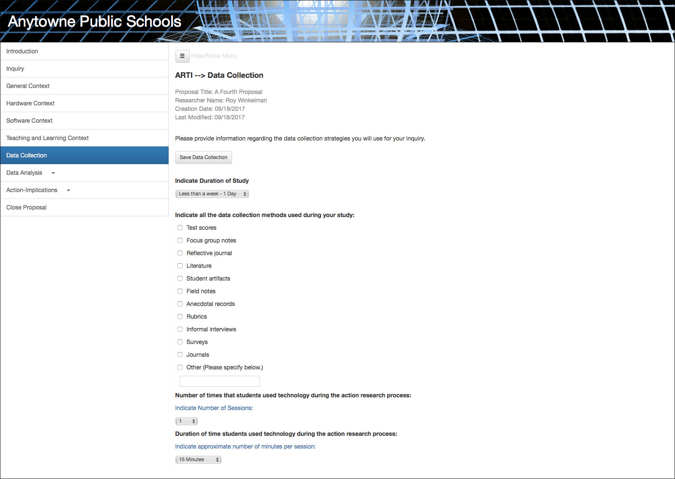Viewport: 675px width, 479px height.
Task: Check the Test scores checkbox
Action: tap(180, 228)
